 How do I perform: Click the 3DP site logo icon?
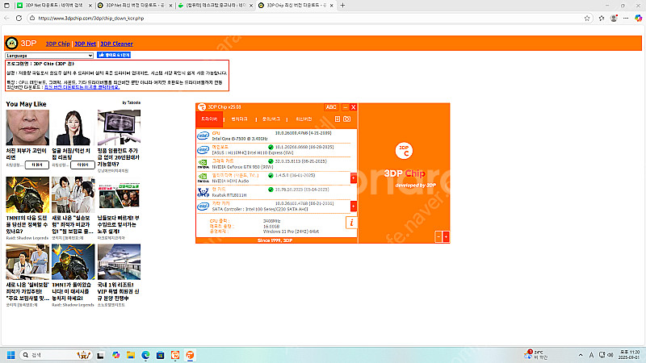11,43
